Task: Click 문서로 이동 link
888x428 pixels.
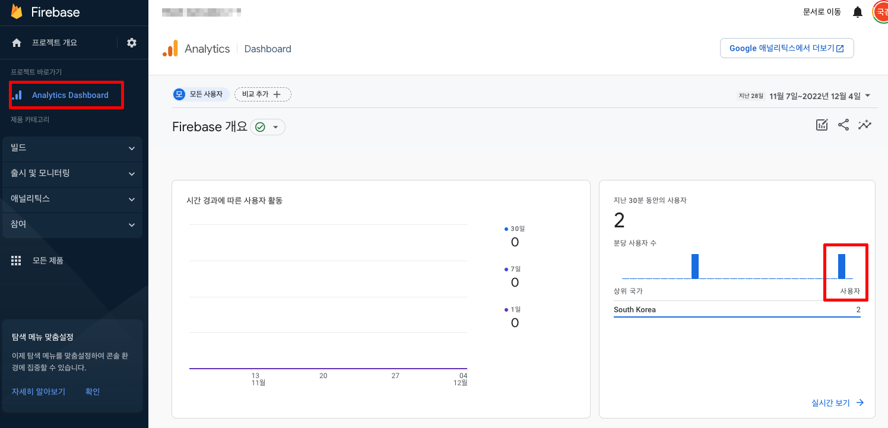Action: 822,12
